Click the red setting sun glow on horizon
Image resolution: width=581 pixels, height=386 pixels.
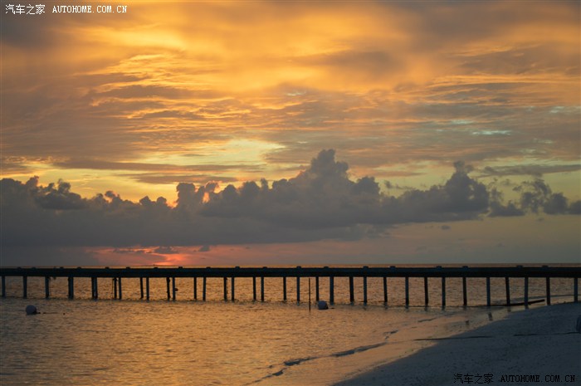click(174, 258)
